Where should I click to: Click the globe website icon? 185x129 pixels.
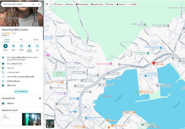coord(3,68)
